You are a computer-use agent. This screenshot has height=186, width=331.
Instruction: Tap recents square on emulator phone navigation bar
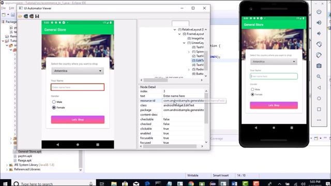(292, 128)
